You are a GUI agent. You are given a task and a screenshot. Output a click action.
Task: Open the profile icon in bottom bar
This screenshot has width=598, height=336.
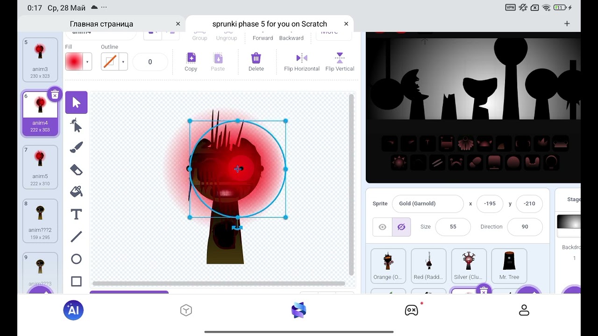(524, 310)
